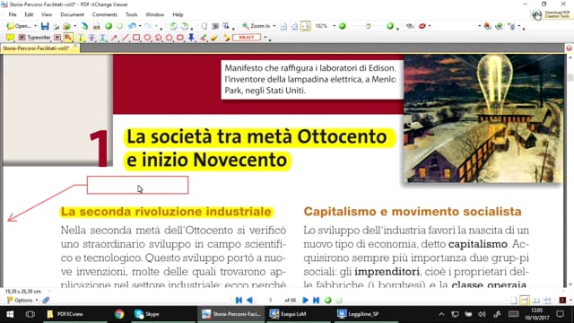Go to the last page
574x323 pixels.
pyautogui.click(x=317, y=301)
